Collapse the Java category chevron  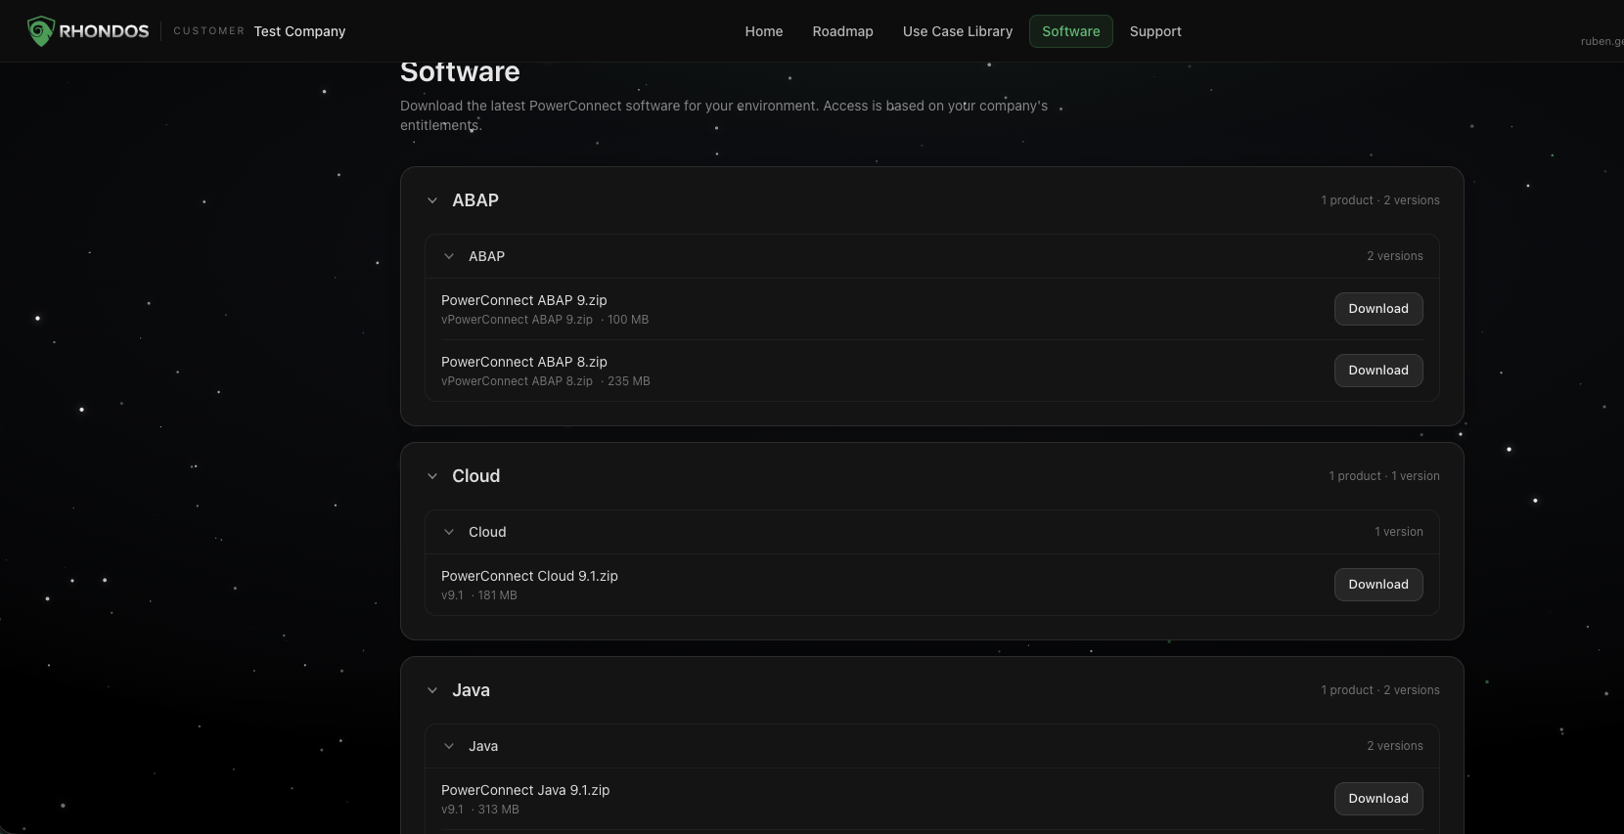pyautogui.click(x=432, y=690)
